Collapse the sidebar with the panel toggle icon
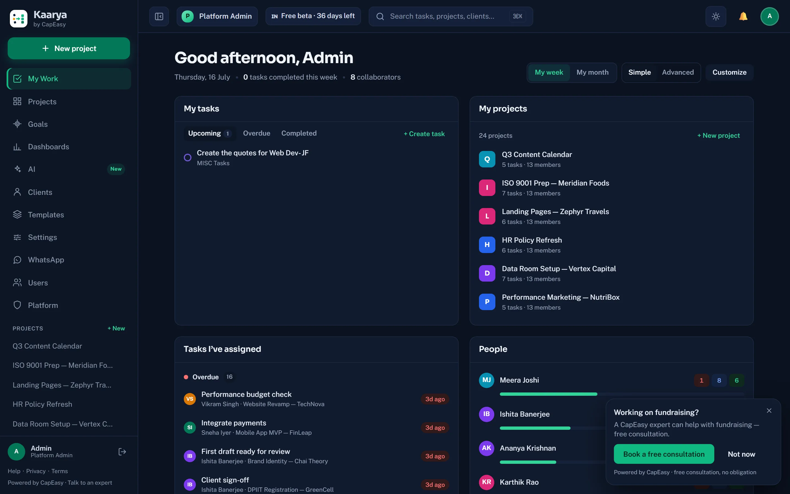The height and width of the screenshot is (494, 790). 159,16
